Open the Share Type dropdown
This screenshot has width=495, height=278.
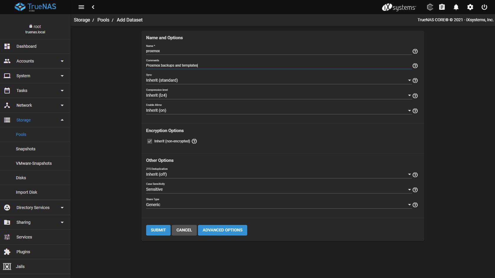pos(278,205)
